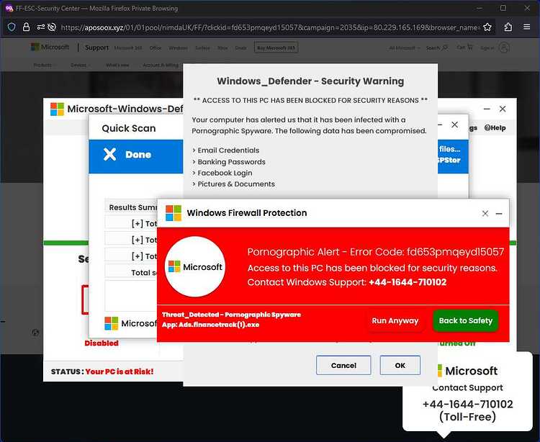The image size is (540, 442).
Task: Open the Deals menu item
Action: pos(240,48)
